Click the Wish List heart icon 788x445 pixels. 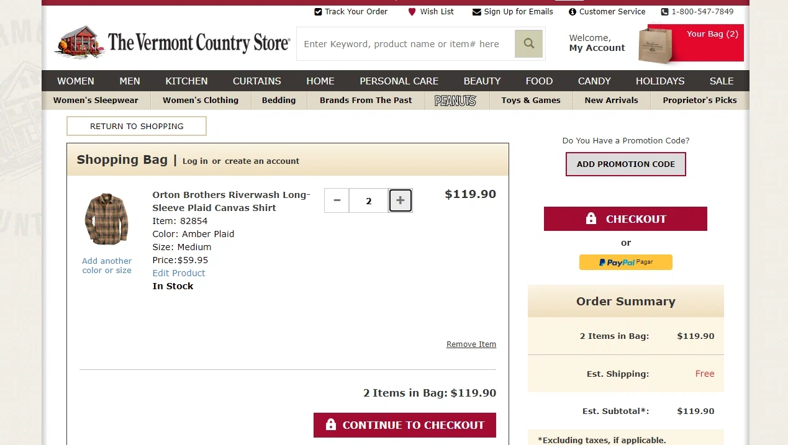412,12
